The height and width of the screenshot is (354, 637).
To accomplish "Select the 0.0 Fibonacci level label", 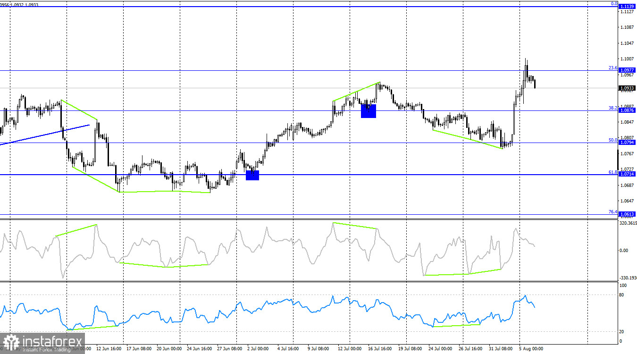I will pos(614,4).
